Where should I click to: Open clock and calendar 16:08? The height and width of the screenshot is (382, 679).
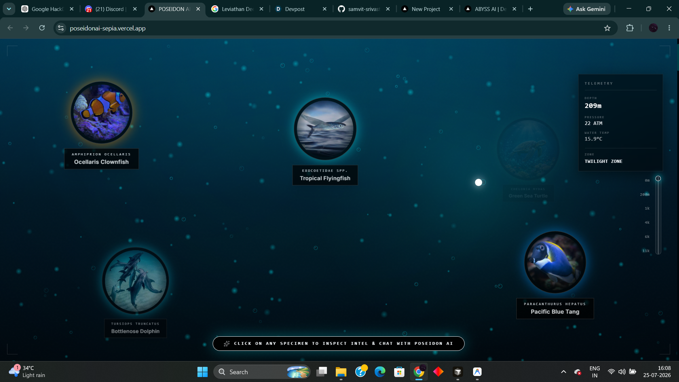click(x=657, y=372)
